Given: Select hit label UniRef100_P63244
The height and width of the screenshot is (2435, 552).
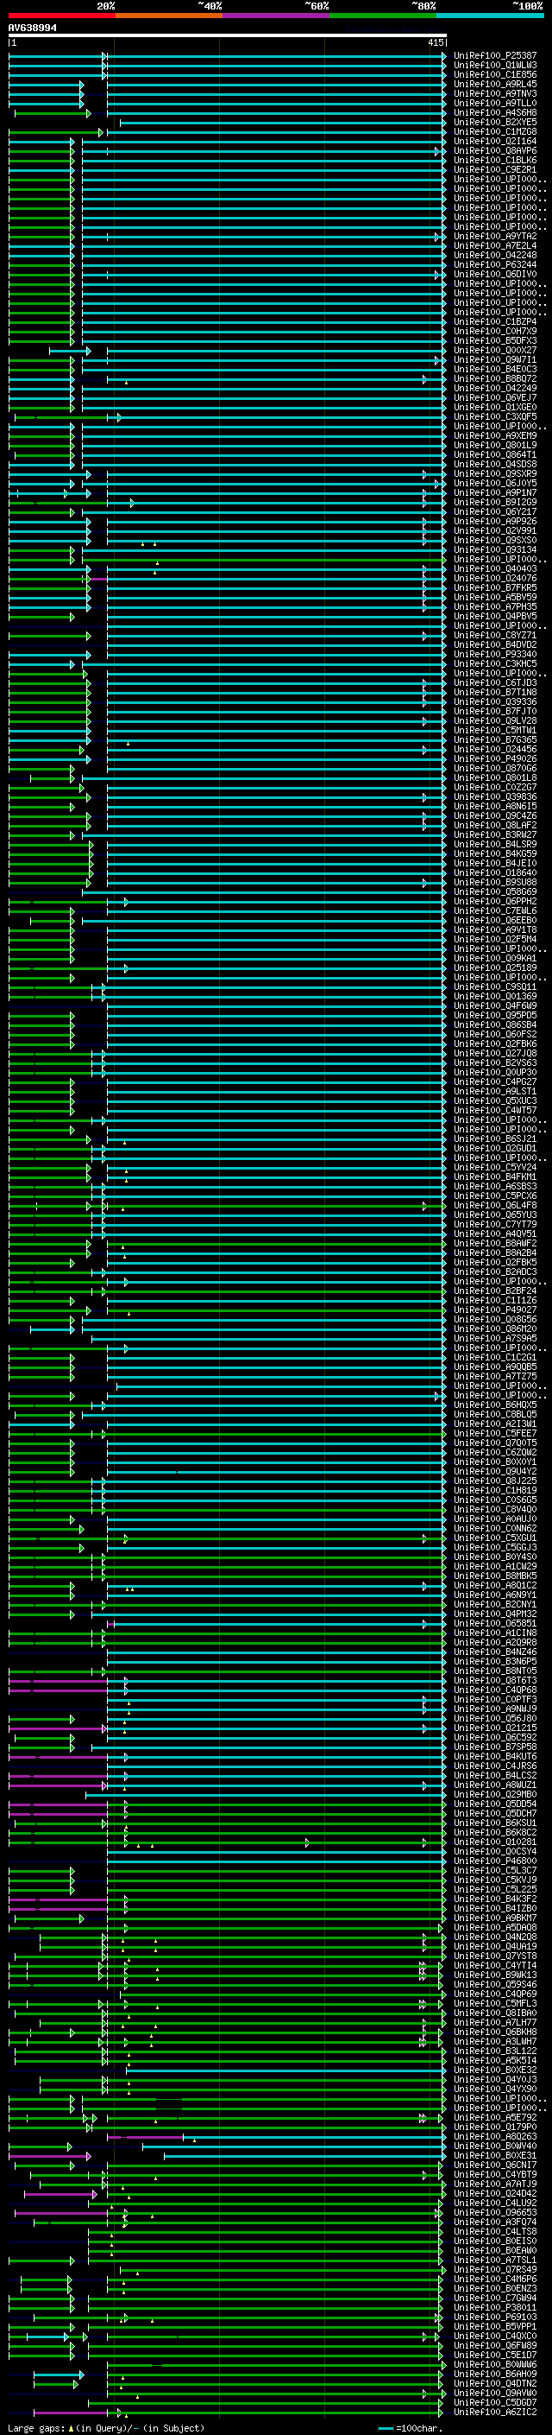Looking at the screenshot, I should tap(495, 264).
